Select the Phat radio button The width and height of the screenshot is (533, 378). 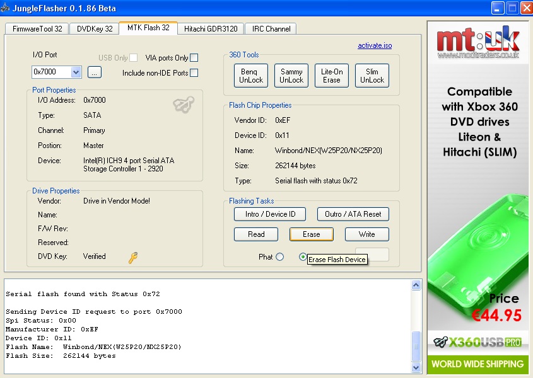point(280,257)
